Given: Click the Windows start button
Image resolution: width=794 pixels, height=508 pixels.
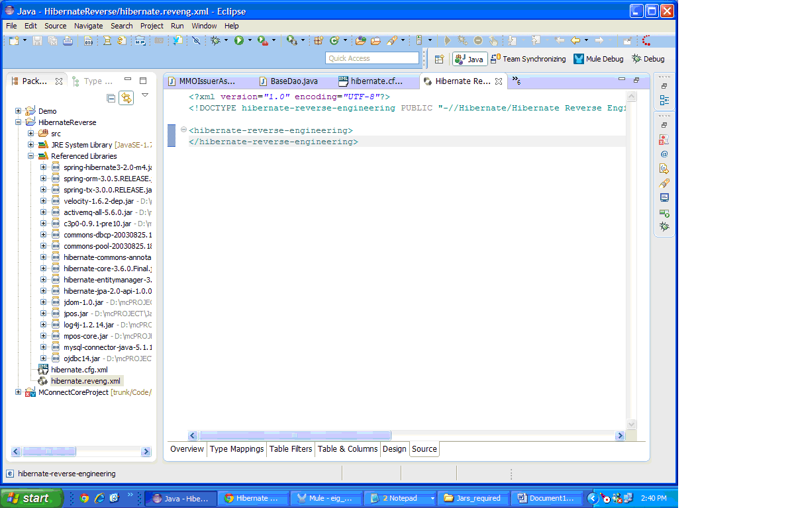Looking at the screenshot, I should click(30, 498).
